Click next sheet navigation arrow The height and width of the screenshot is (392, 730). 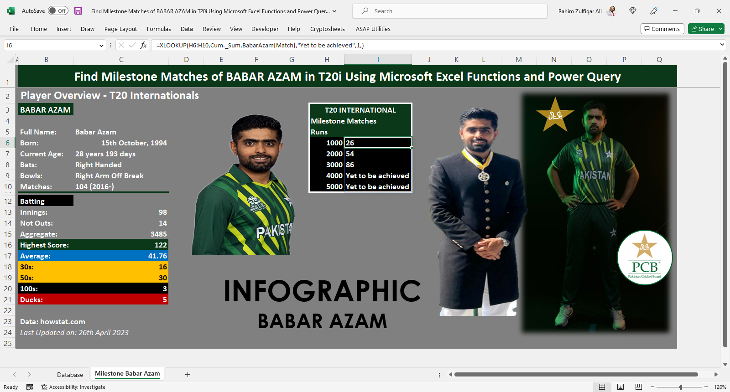29,374
